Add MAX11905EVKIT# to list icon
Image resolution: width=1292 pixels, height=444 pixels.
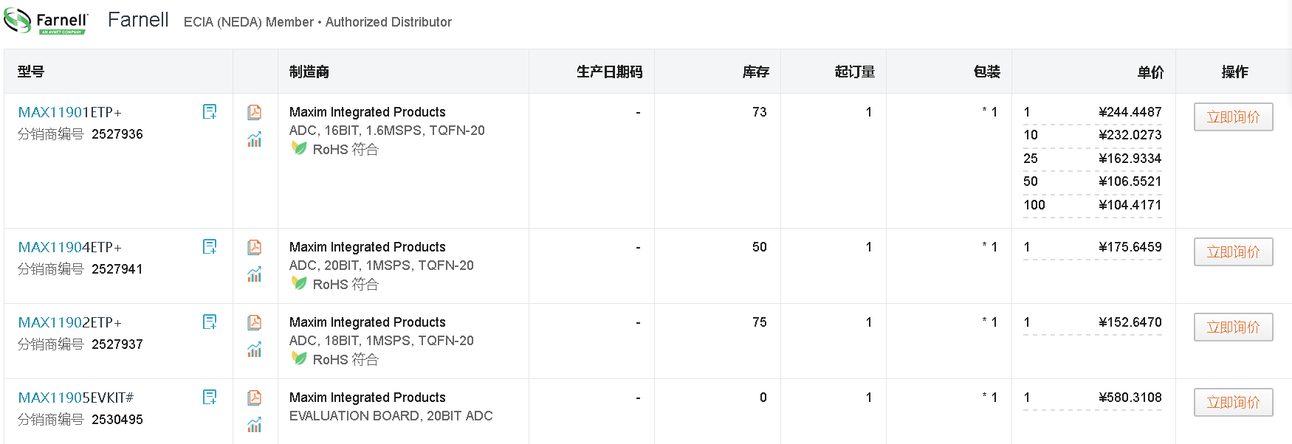coord(210,397)
